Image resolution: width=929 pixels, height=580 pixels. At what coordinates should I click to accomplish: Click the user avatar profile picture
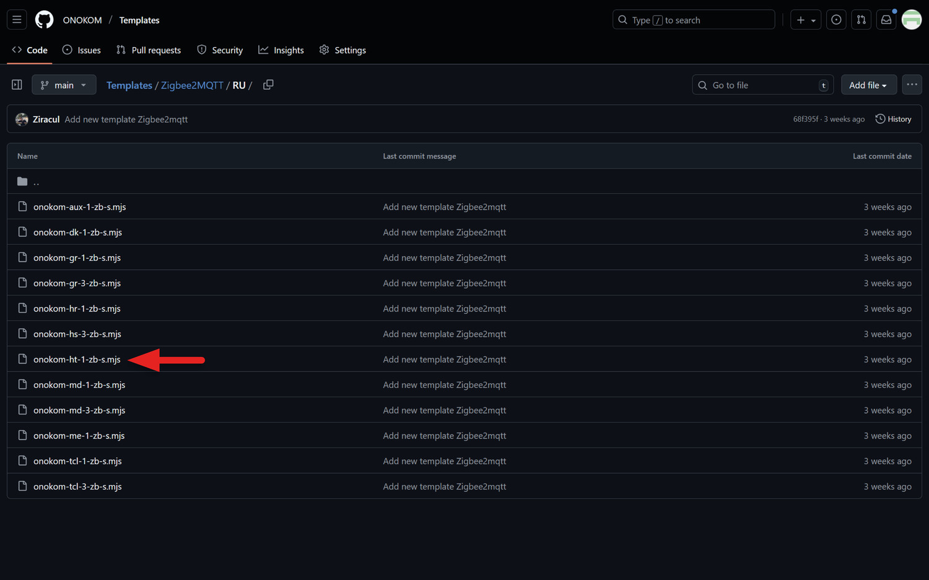[911, 20]
